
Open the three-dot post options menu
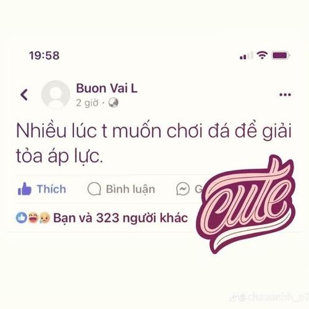pos(285,95)
